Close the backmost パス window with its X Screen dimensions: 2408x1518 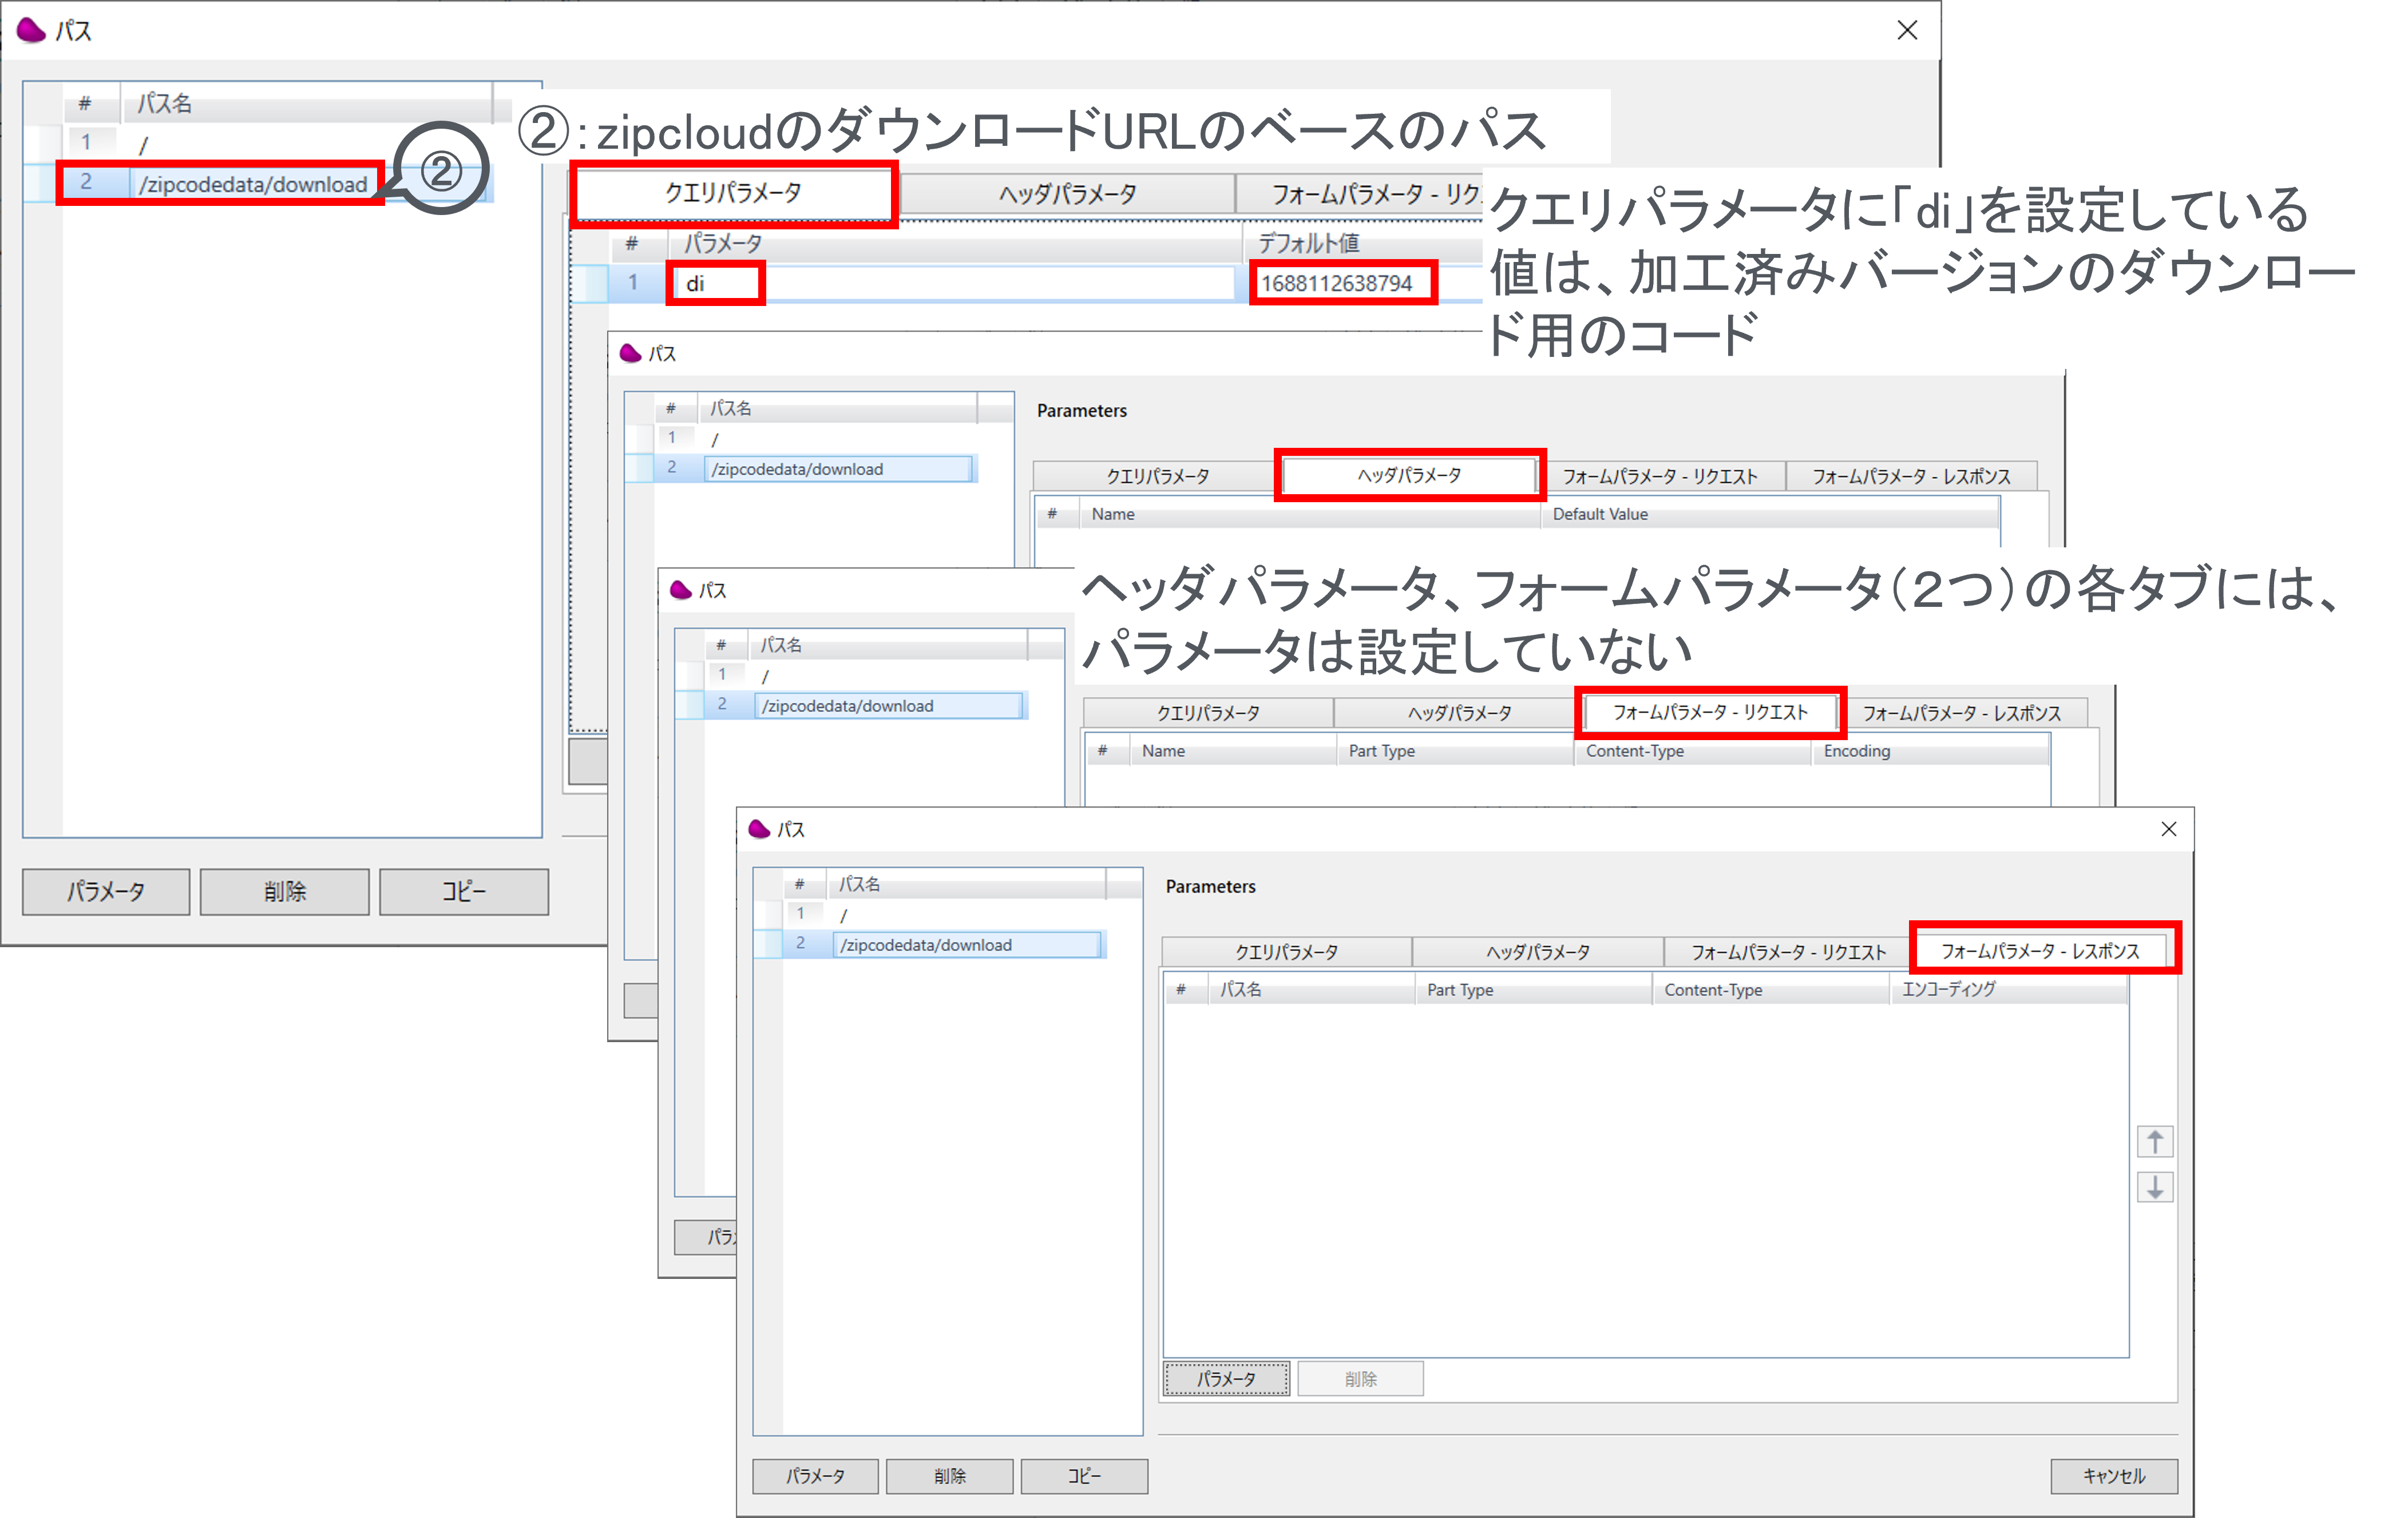[x=1907, y=30]
